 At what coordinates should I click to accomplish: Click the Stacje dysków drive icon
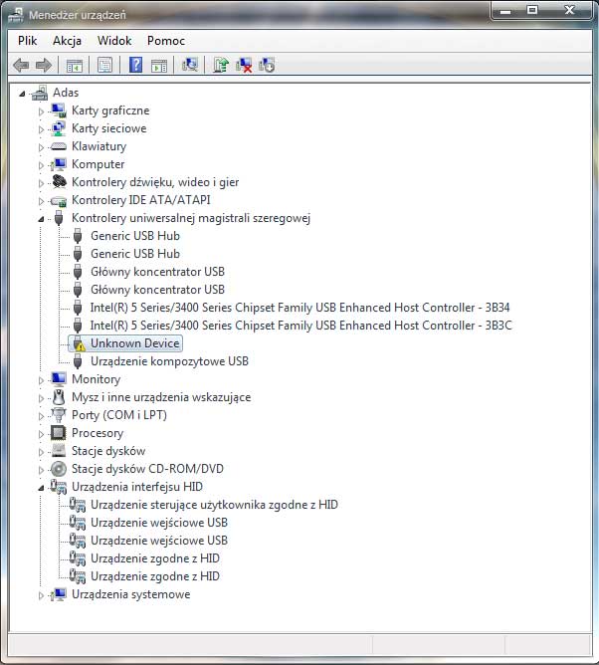click(58, 451)
